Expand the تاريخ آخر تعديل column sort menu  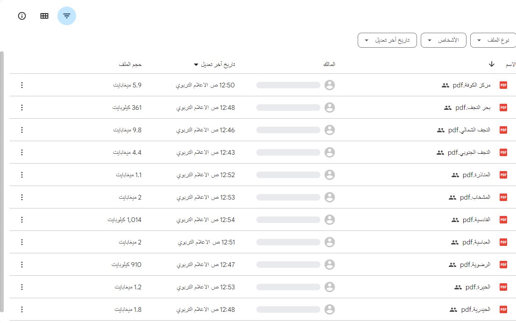tap(214, 65)
